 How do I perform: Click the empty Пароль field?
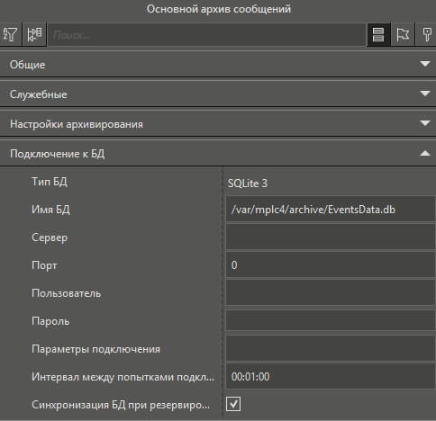pos(331,321)
